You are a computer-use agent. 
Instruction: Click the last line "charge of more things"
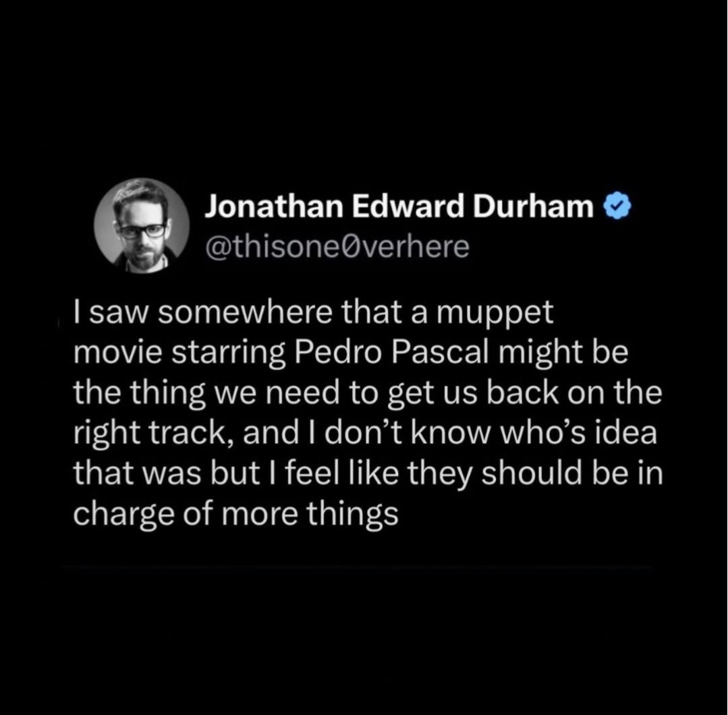(236, 515)
